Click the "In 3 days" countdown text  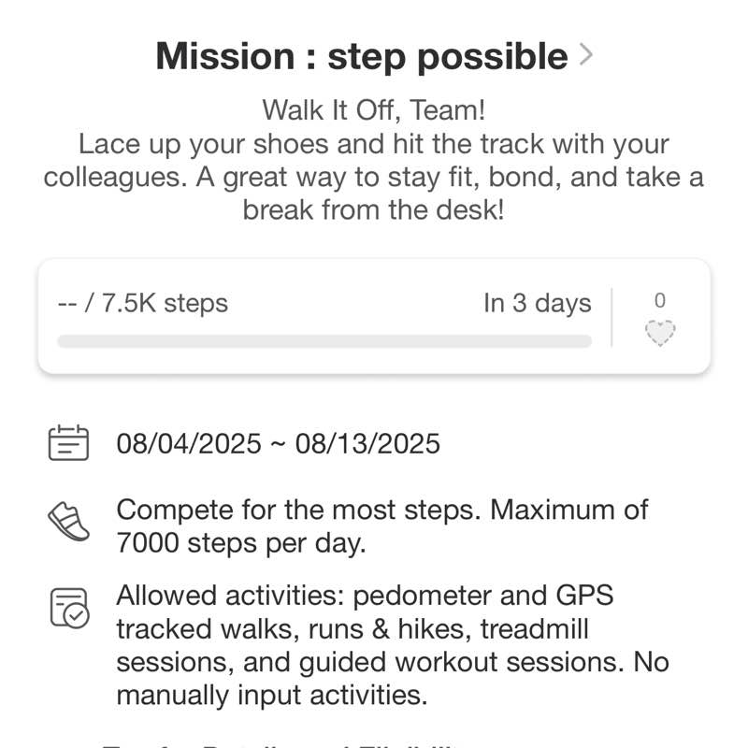(x=537, y=304)
